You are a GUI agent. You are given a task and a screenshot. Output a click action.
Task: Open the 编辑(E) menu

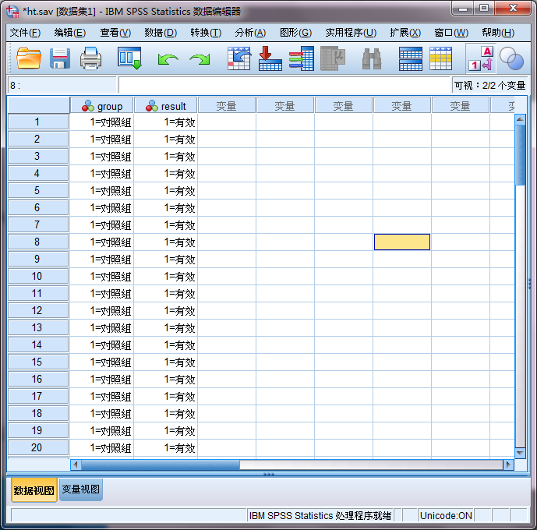(x=70, y=33)
